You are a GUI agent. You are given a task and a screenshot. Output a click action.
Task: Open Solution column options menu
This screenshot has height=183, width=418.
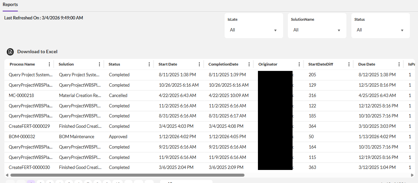pos(99,64)
